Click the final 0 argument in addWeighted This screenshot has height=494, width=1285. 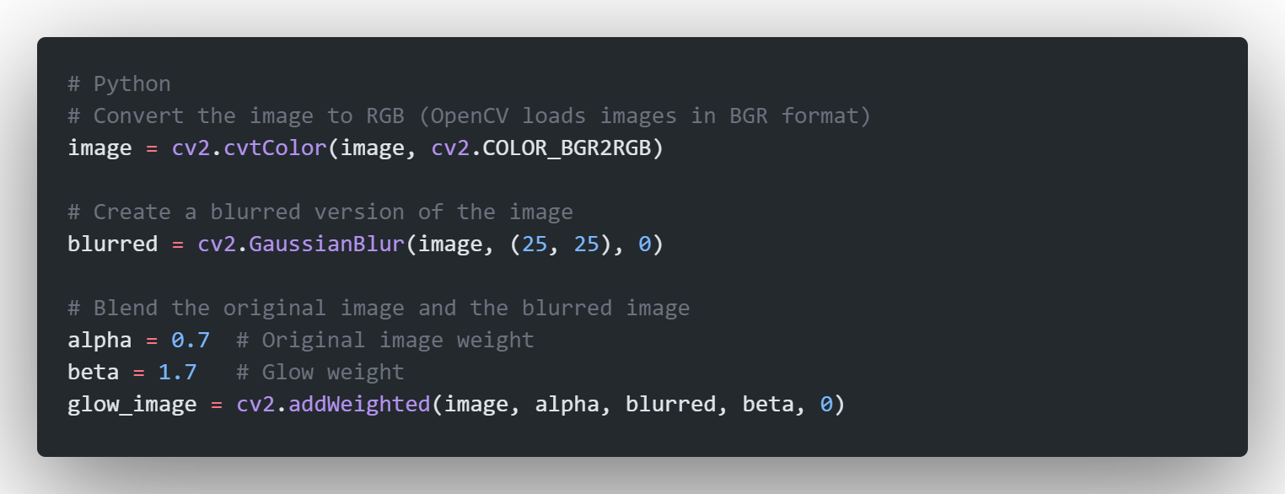pyautogui.click(x=826, y=405)
